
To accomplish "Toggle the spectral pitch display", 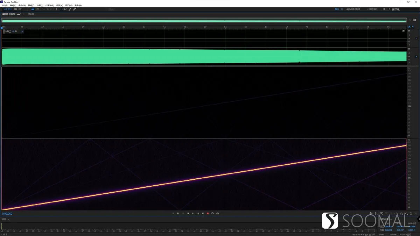I will (37, 9).
